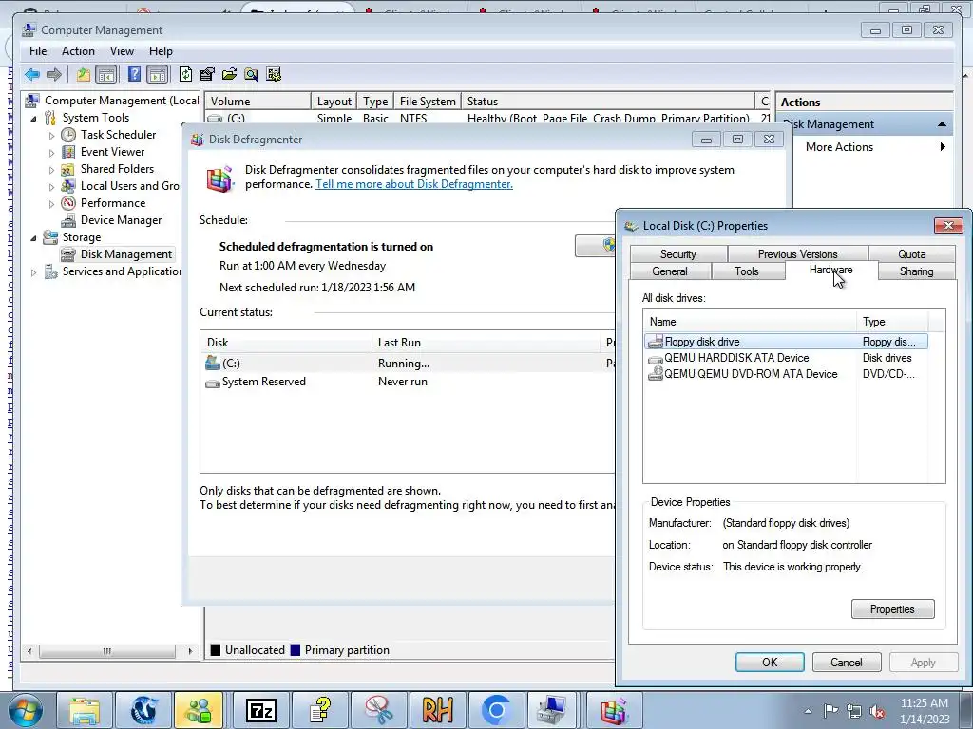Open the Windows Start orb
This screenshot has width=973, height=729.
[25, 710]
